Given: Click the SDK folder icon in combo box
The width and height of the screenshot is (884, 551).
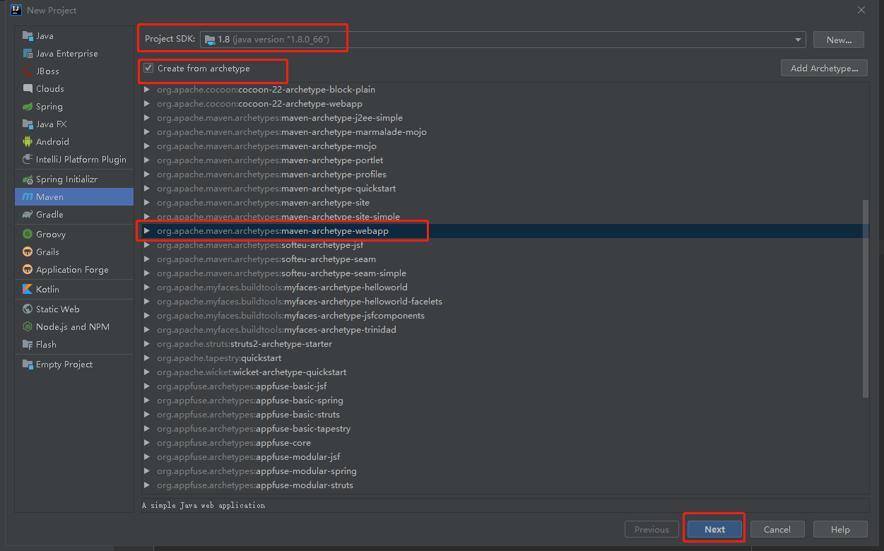Looking at the screenshot, I should (210, 40).
